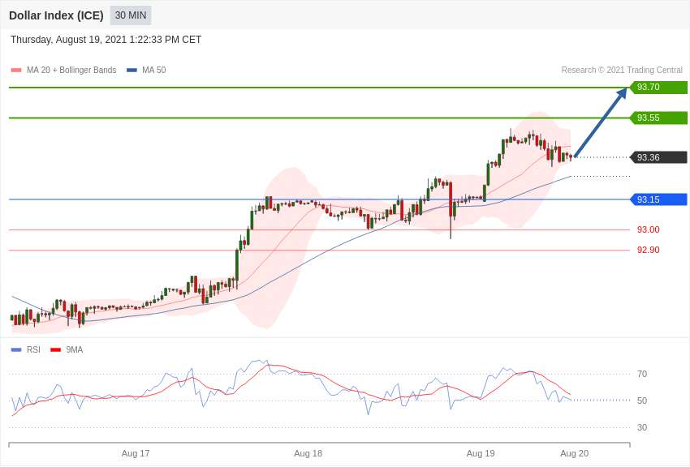The width and height of the screenshot is (690, 467).
Task: Click the RSI legend label
Action: point(33,349)
